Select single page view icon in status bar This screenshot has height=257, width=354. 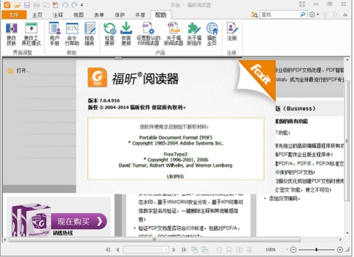point(219,250)
